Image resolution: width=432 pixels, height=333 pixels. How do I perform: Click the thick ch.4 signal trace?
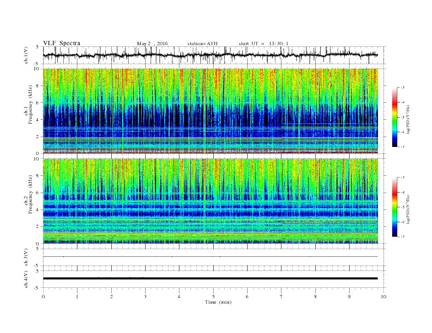pos(210,279)
